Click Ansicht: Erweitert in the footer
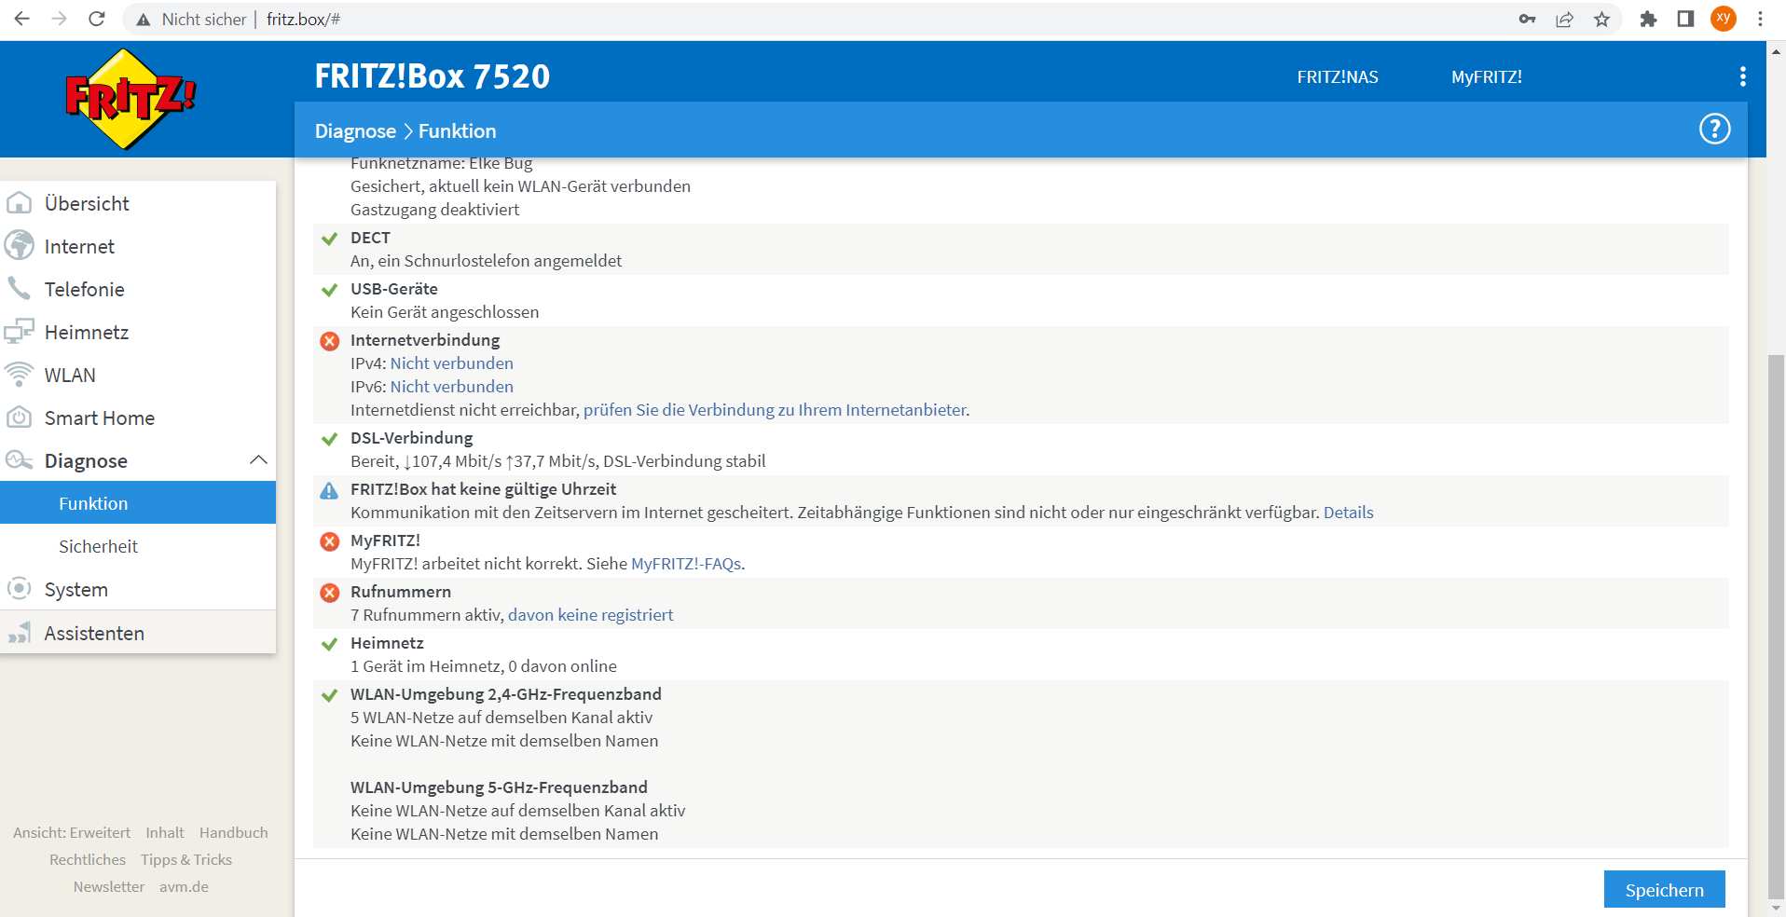The width and height of the screenshot is (1786, 917). (72, 832)
